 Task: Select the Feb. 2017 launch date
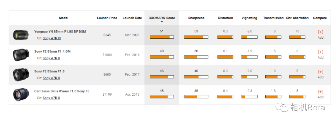pos(132,75)
